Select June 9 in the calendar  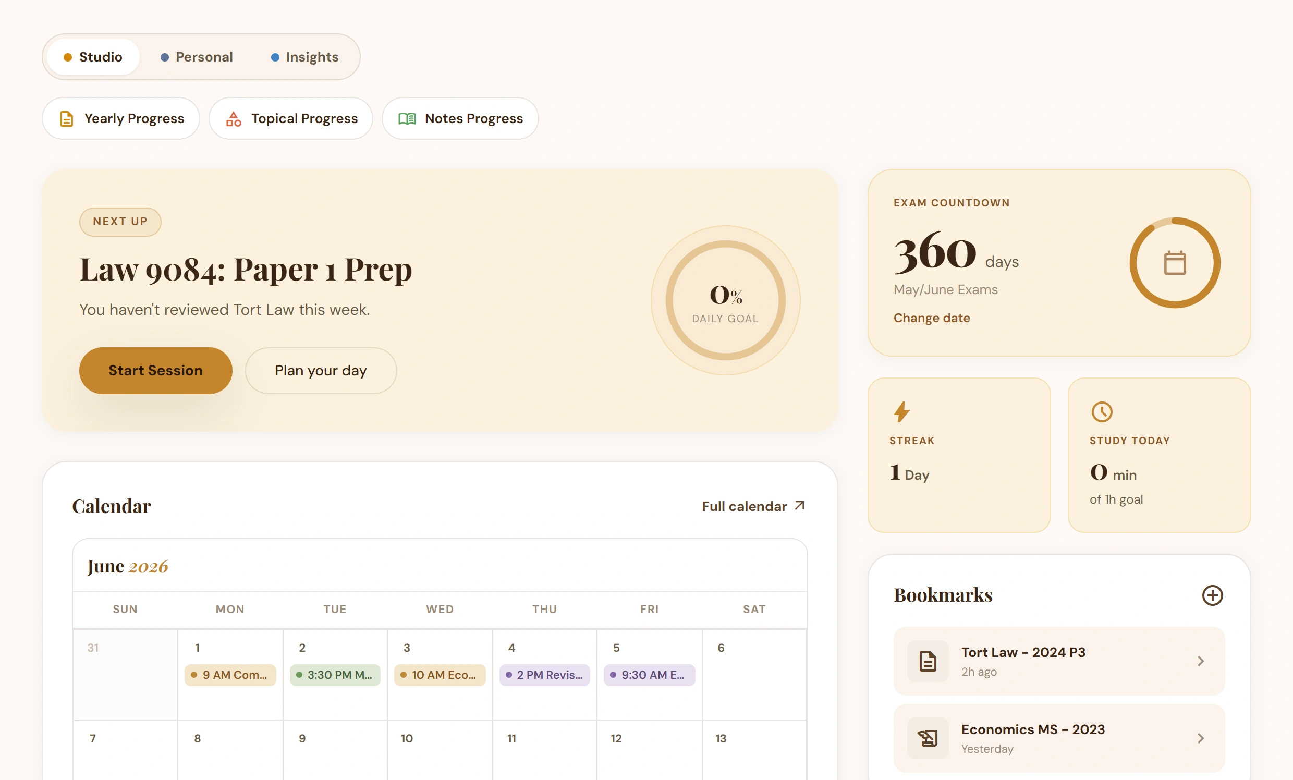pos(335,751)
